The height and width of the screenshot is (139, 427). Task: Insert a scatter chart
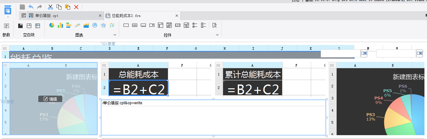pyautogui.click(x=112, y=25)
